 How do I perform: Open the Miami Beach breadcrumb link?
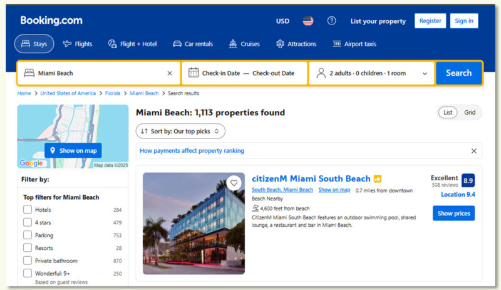point(144,93)
